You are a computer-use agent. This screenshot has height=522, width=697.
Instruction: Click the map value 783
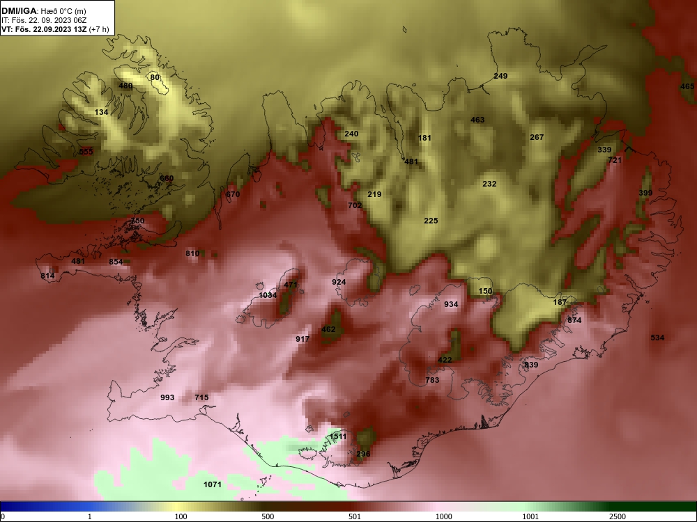click(432, 381)
